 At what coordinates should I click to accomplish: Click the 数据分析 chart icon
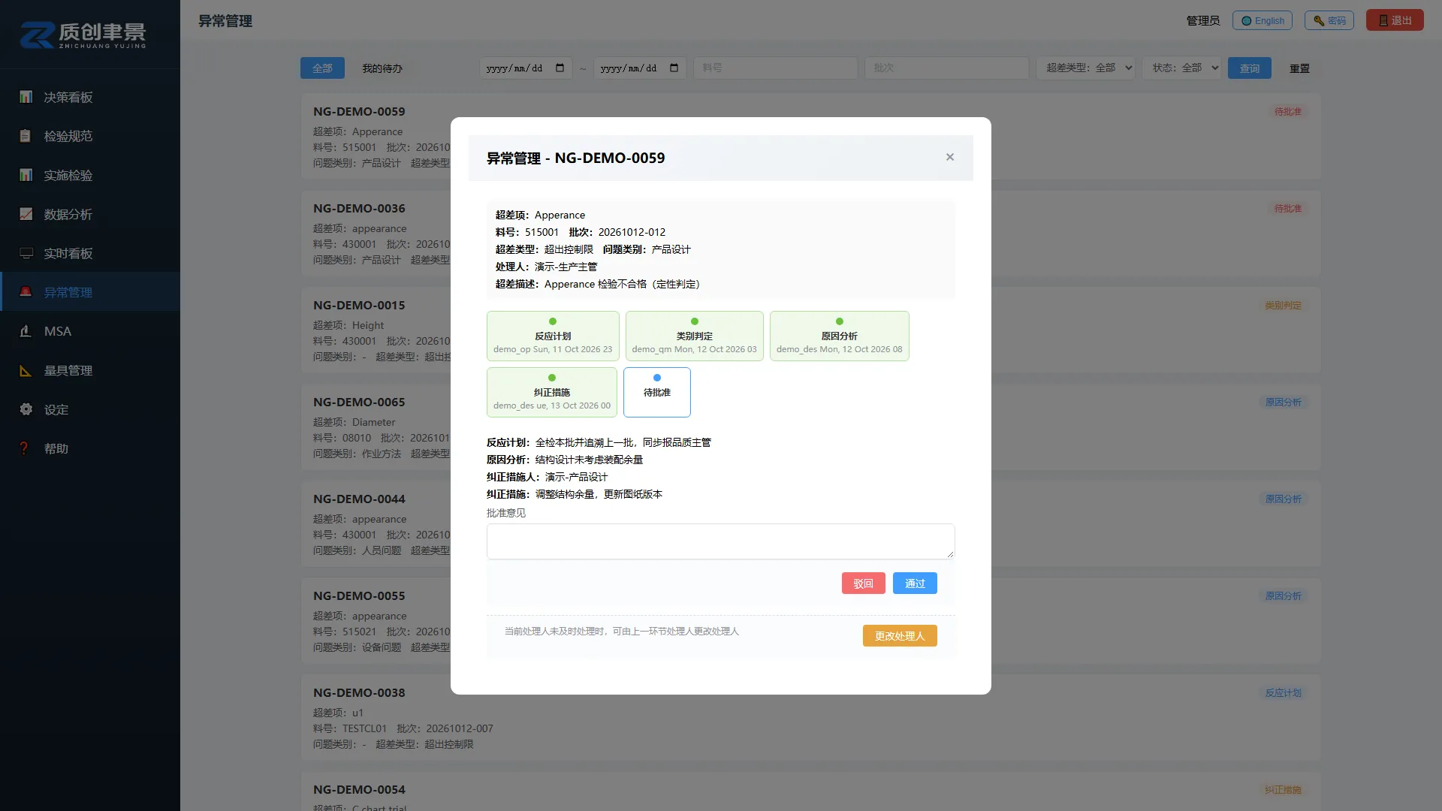26,214
